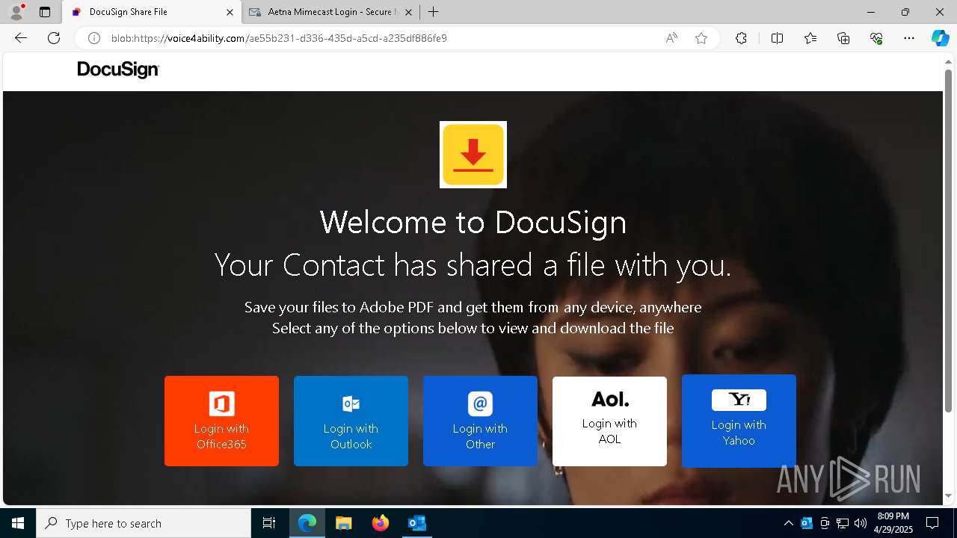Open Firefox from the taskbar
The image size is (957, 538).
click(381, 523)
